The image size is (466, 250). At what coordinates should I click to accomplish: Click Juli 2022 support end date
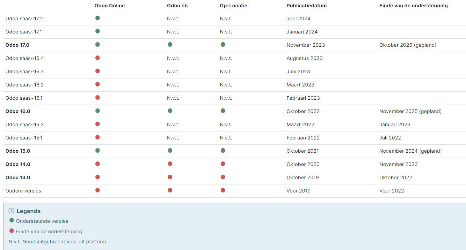tap(390, 138)
